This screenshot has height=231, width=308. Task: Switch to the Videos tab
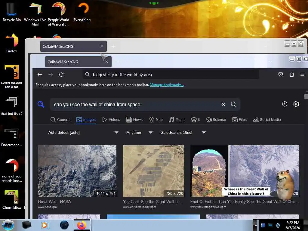click(x=111, y=120)
